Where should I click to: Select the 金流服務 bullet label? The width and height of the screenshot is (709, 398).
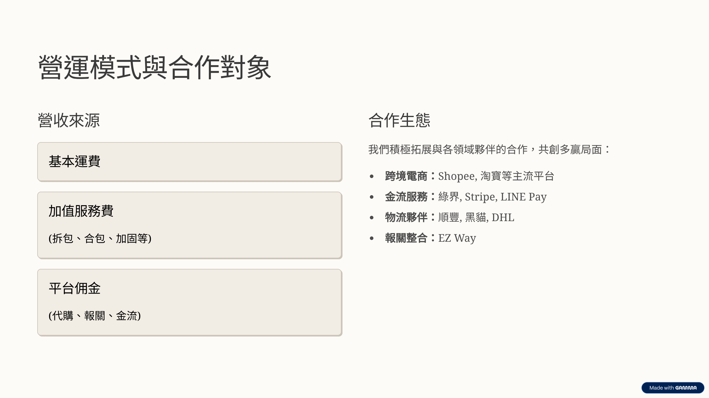click(406, 197)
